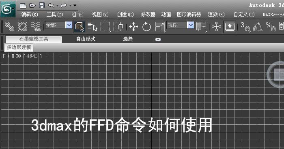
Task: Toggle Spinner Snap button
Action: pos(281,26)
